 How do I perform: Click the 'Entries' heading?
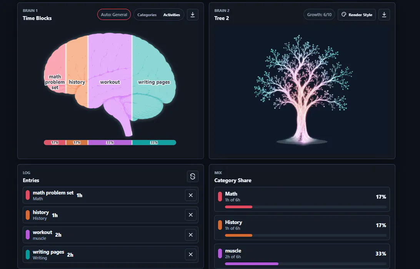[x=31, y=180]
